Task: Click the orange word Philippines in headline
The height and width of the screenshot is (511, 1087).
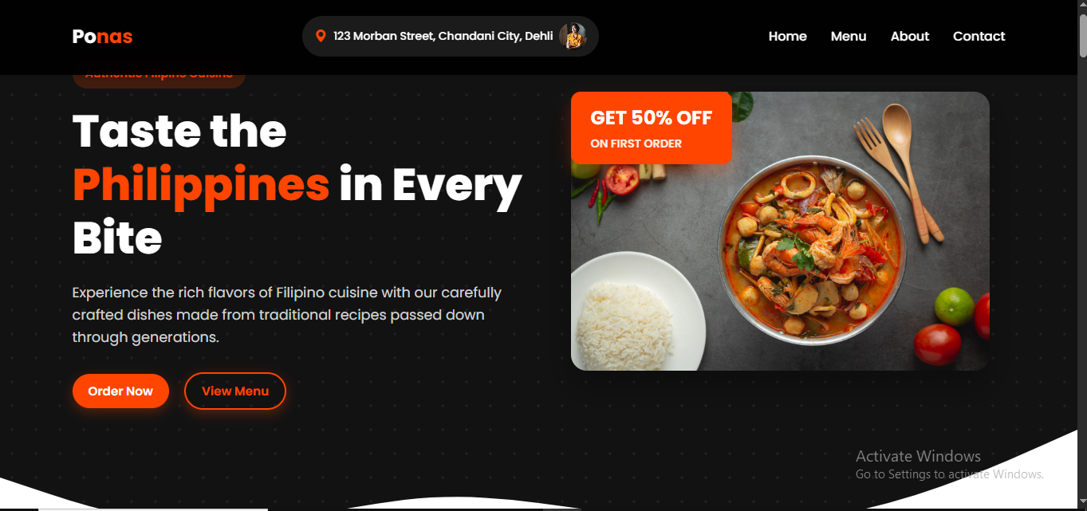Action: pos(201,184)
